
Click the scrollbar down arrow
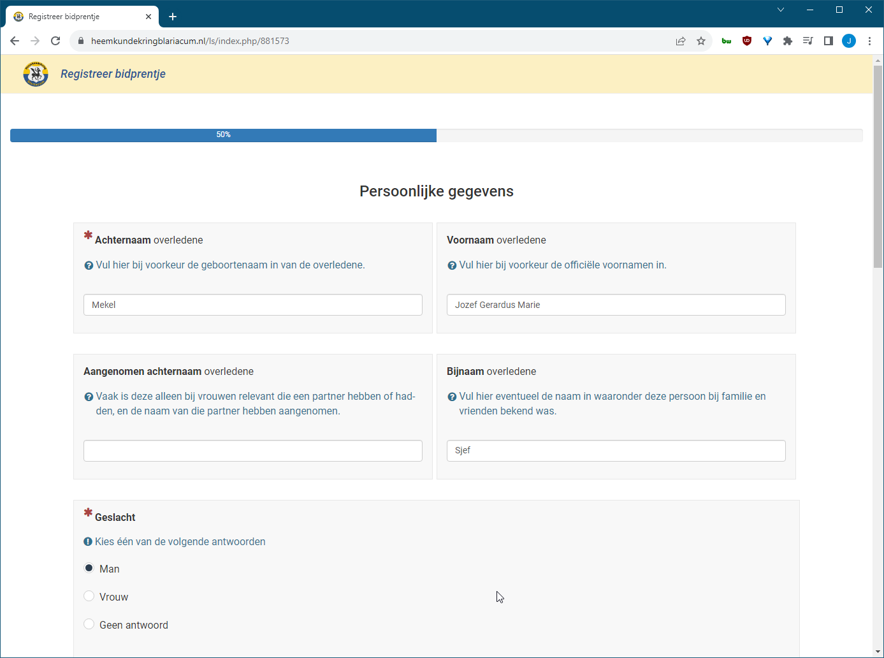coord(878,652)
